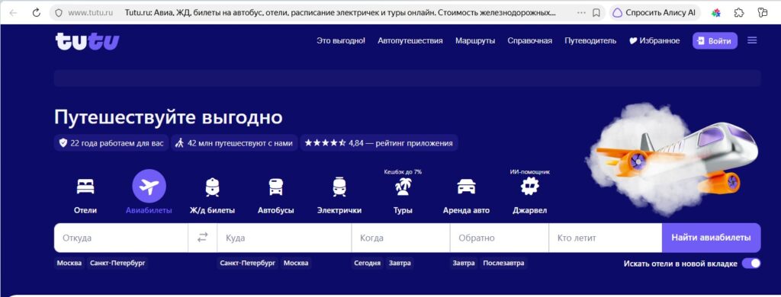Open Это выгодно! menu item

click(x=341, y=41)
